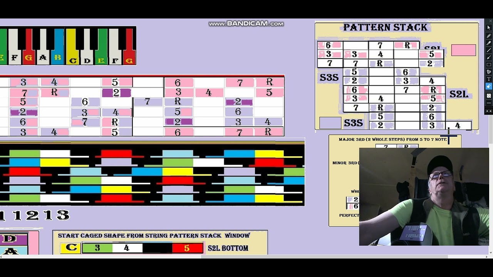Screen dimensions: 493x277
Task: Select the straight line tool
Action: pos(489,50)
